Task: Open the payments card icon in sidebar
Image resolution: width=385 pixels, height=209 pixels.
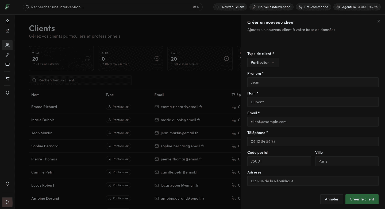Action: tap(7, 64)
